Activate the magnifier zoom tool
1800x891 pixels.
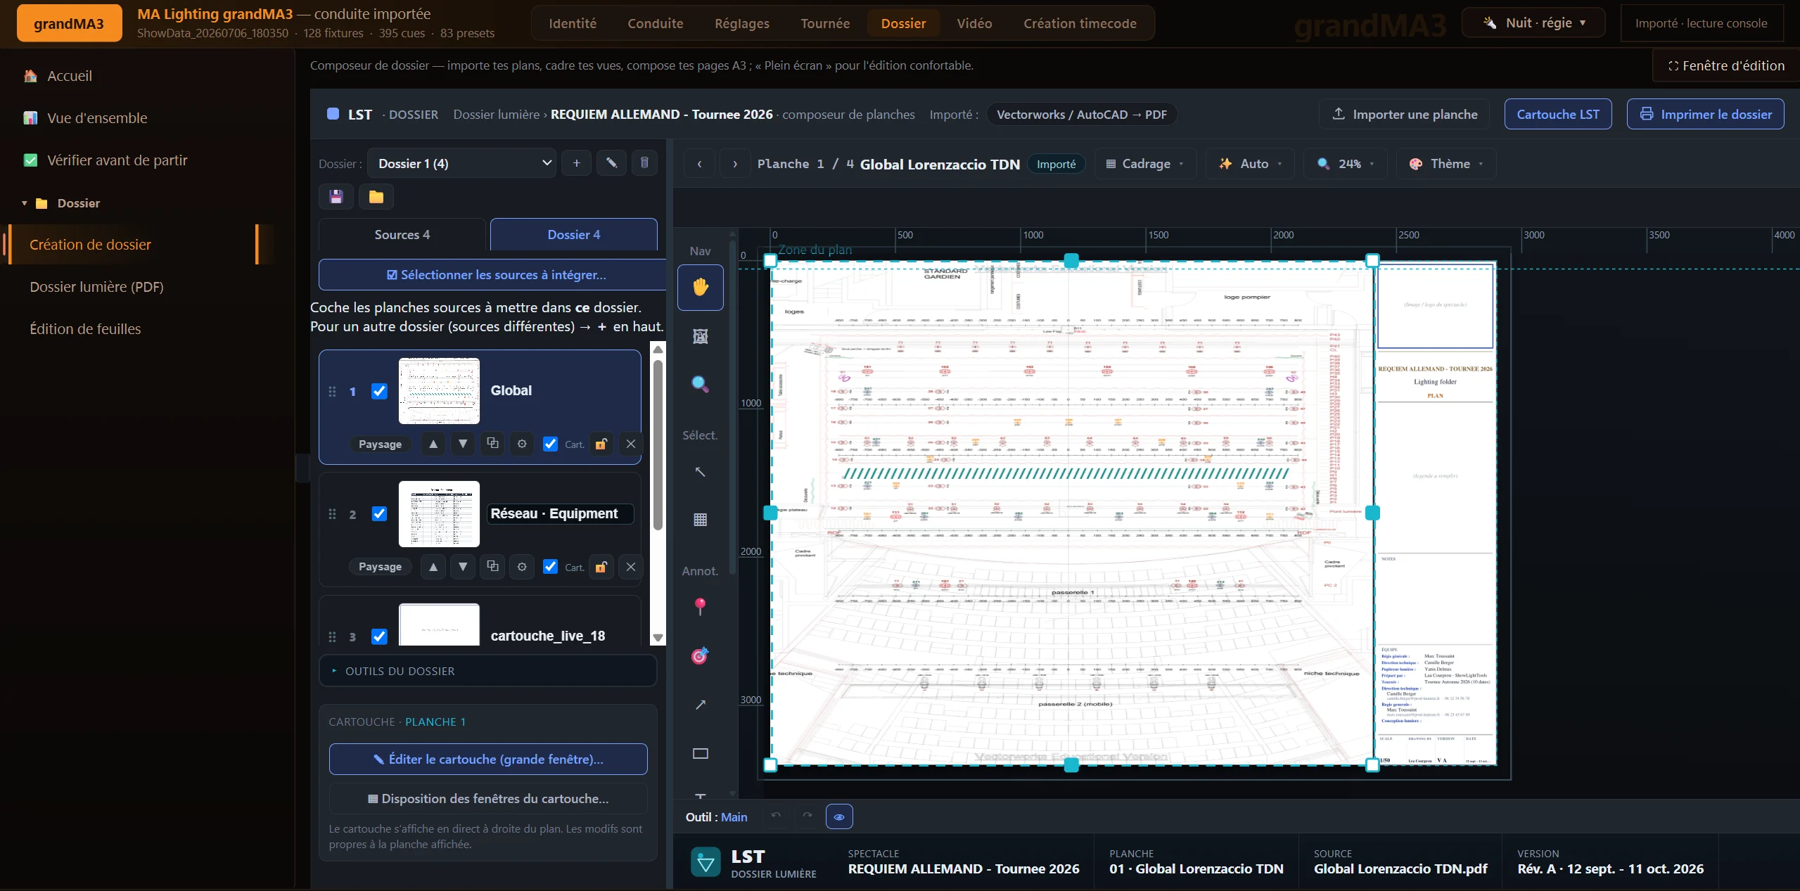700,384
